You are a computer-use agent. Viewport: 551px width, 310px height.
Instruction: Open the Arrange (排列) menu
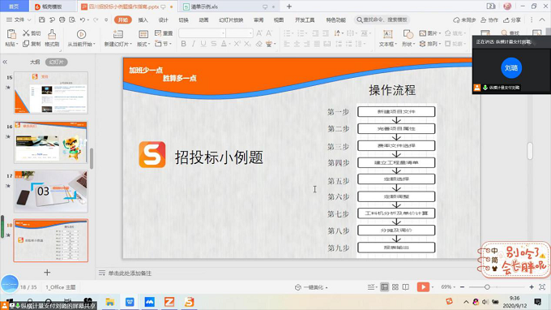click(x=429, y=44)
